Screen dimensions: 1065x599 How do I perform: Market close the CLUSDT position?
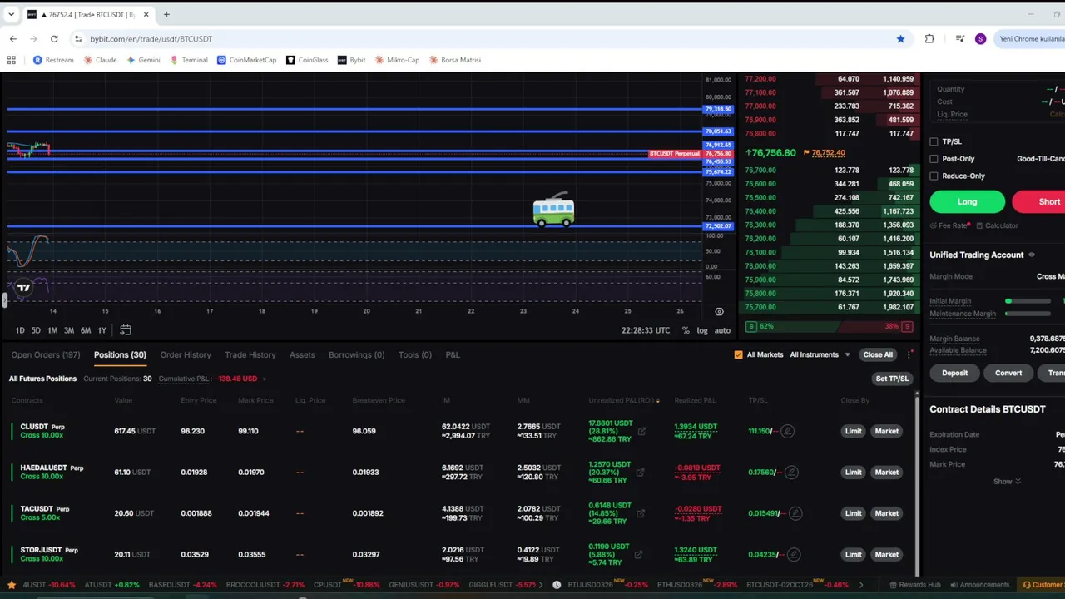[x=887, y=431]
